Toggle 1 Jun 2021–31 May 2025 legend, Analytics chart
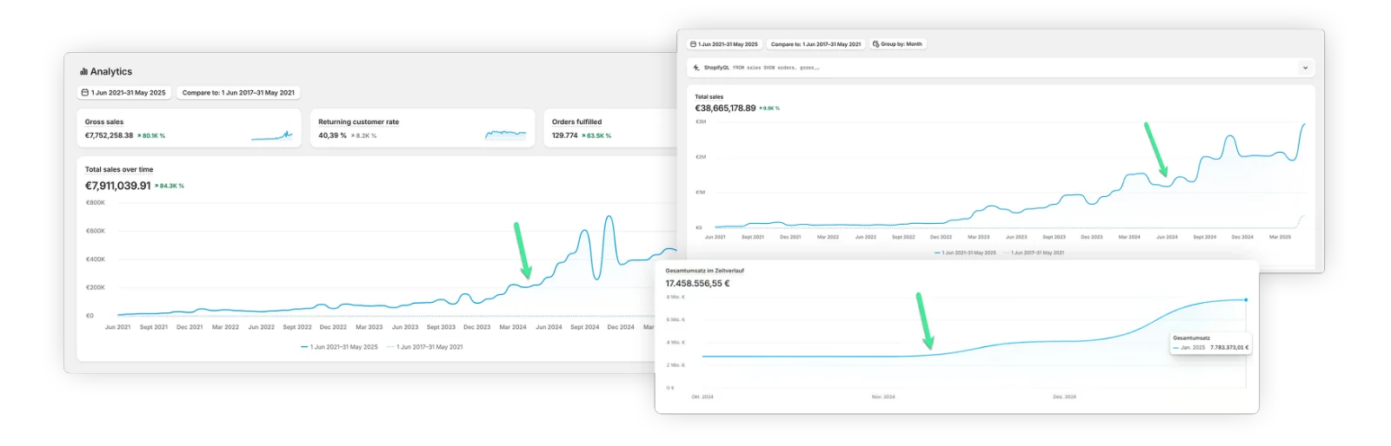This screenshot has width=1391, height=446. coord(339,347)
